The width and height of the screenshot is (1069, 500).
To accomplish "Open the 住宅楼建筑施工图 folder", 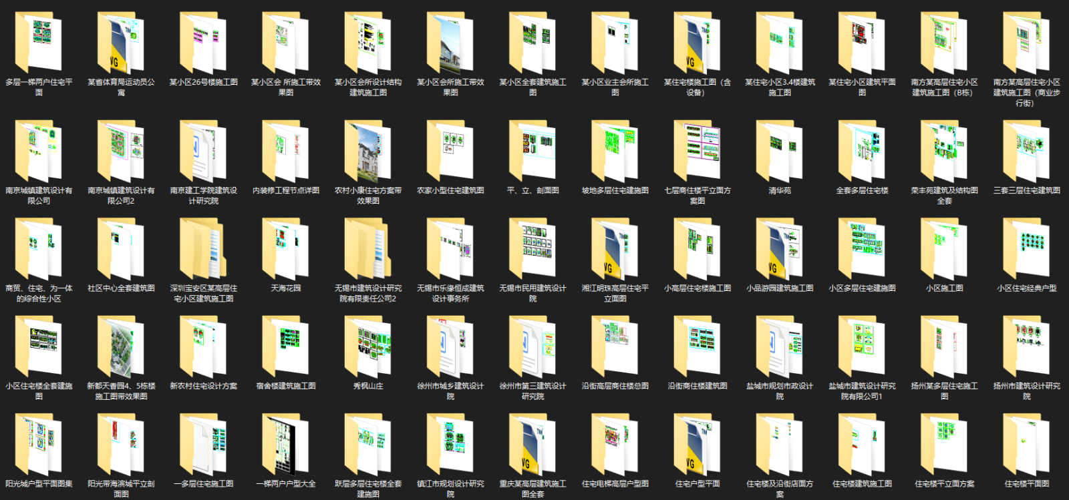I will click(862, 444).
